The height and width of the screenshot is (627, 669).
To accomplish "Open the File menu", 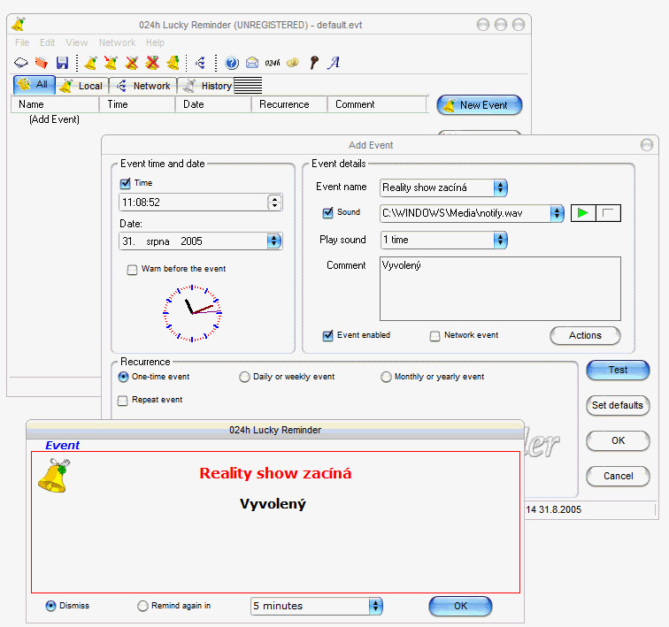I will (x=22, y=42).
